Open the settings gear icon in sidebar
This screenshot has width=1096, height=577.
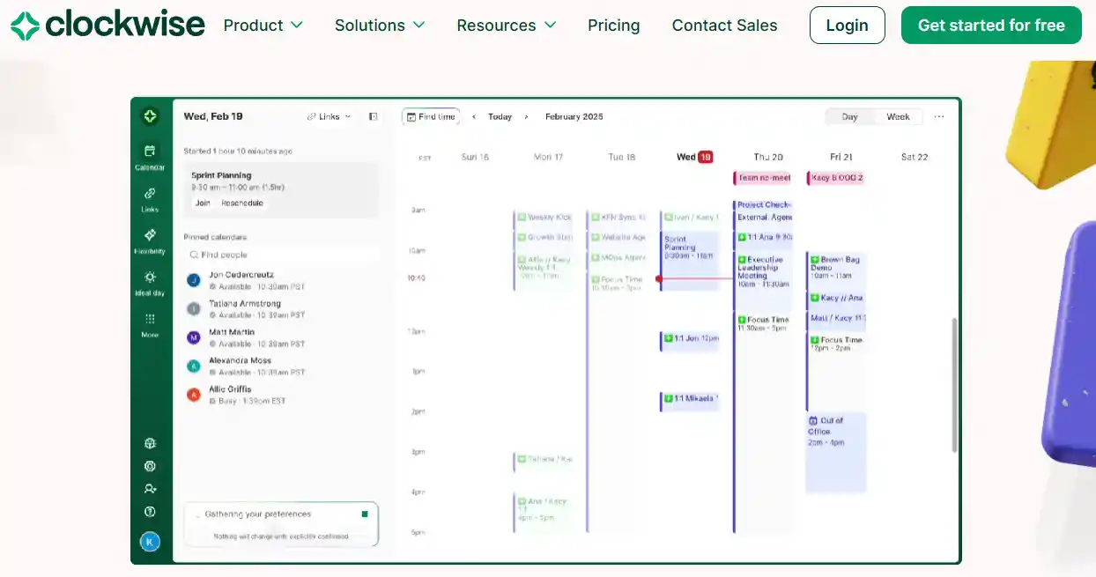150,467
